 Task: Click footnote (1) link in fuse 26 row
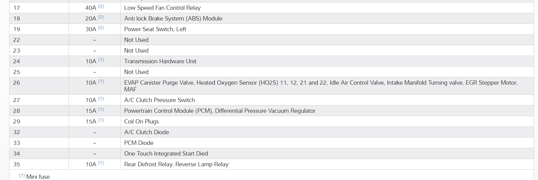(101, 81)
